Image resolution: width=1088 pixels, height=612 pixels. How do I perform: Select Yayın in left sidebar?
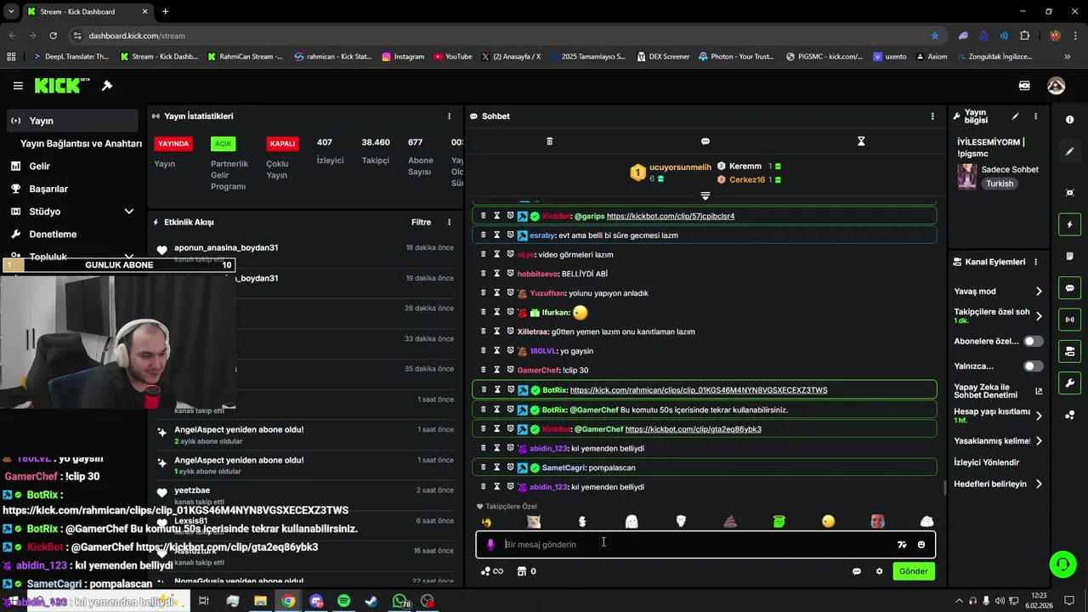click(73, 121)
